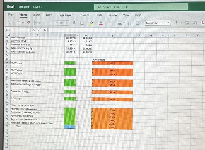Select the blue Total cell in row 74
Viewport: 205px width, 150px height.
(x=70, y=127)
